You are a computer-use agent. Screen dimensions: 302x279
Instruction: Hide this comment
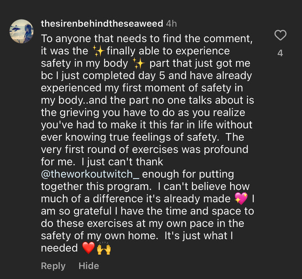[89, 266]
